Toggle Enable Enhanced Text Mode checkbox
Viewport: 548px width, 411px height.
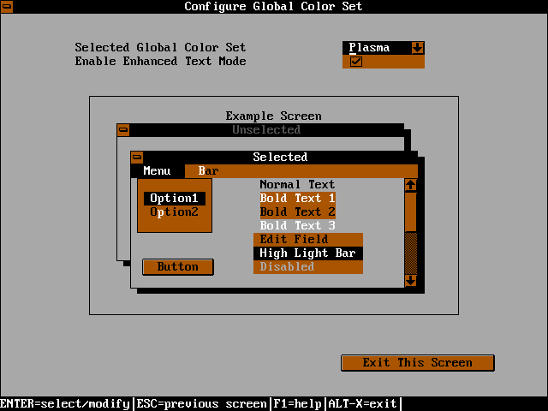356,62
